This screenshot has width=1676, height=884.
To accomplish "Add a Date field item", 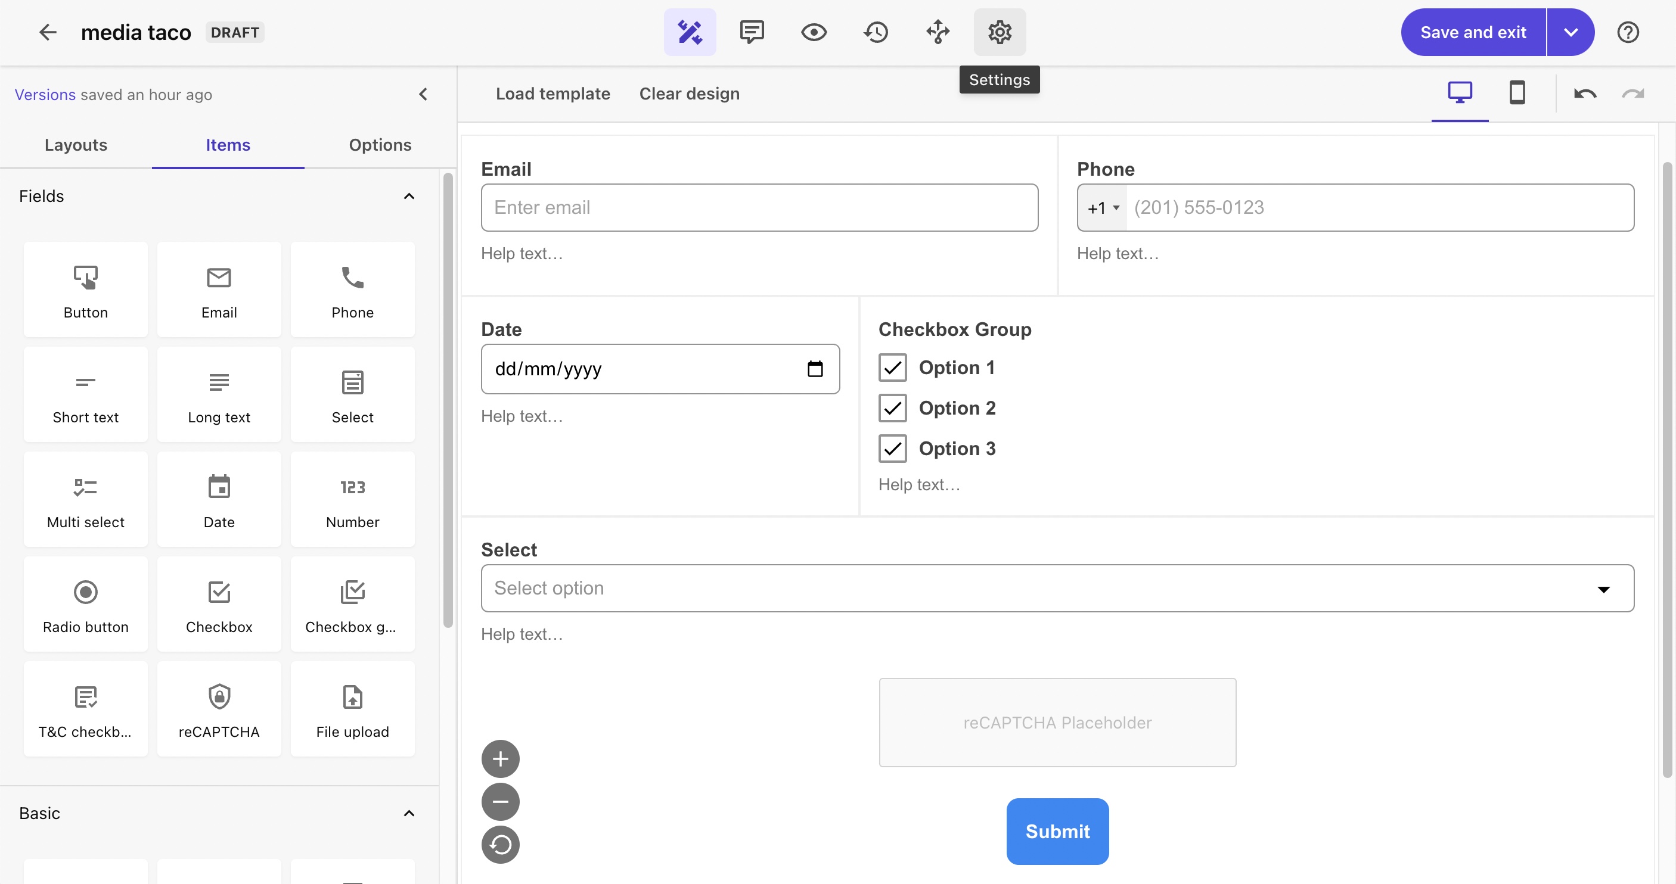I will (x=219, y=500).
